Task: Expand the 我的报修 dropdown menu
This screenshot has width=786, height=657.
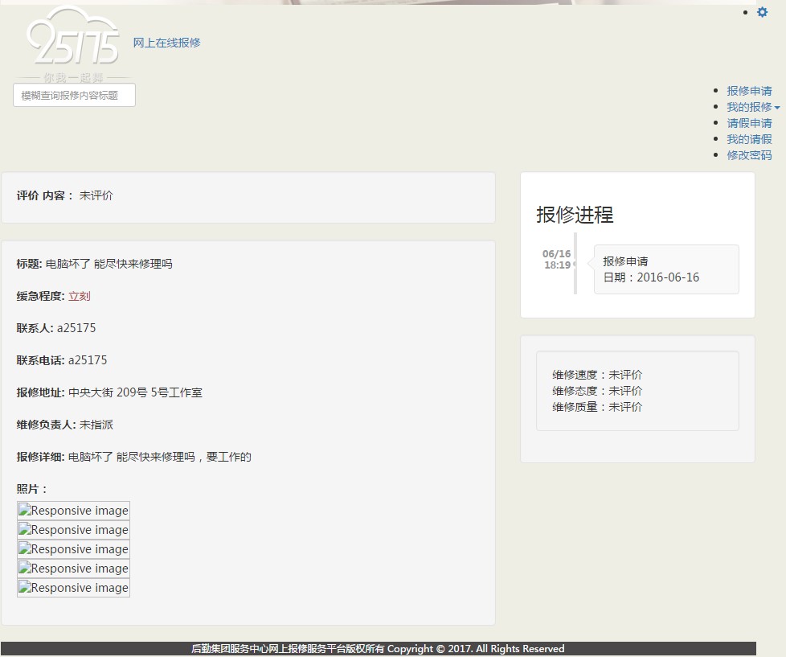Action: (x=753, y=107)
